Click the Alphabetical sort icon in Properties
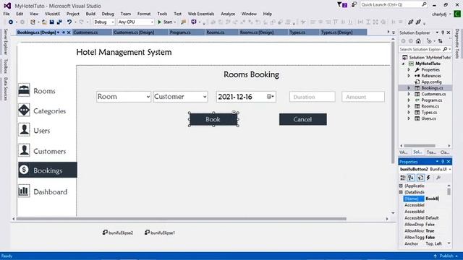This screenshot has height=260, width=463. click(411, 178)
